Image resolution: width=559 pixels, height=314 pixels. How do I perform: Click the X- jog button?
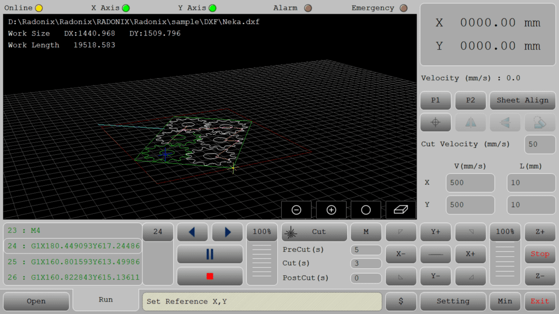point(401,254)
